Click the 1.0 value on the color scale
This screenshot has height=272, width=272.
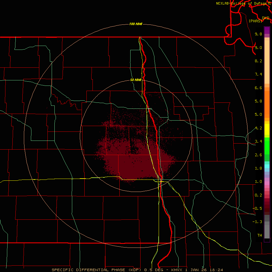pos(258,182)
